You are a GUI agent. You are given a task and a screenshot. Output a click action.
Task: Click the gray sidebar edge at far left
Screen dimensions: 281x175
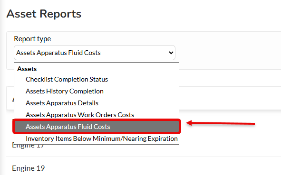pyautogui.click(x=1, y=87)
